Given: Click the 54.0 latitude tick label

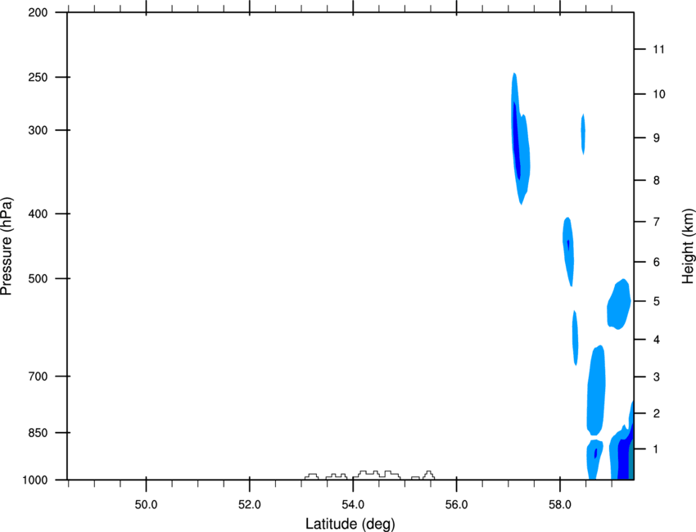Looking at the screenshot, I should pyautogui.click(x=353, y=505).
